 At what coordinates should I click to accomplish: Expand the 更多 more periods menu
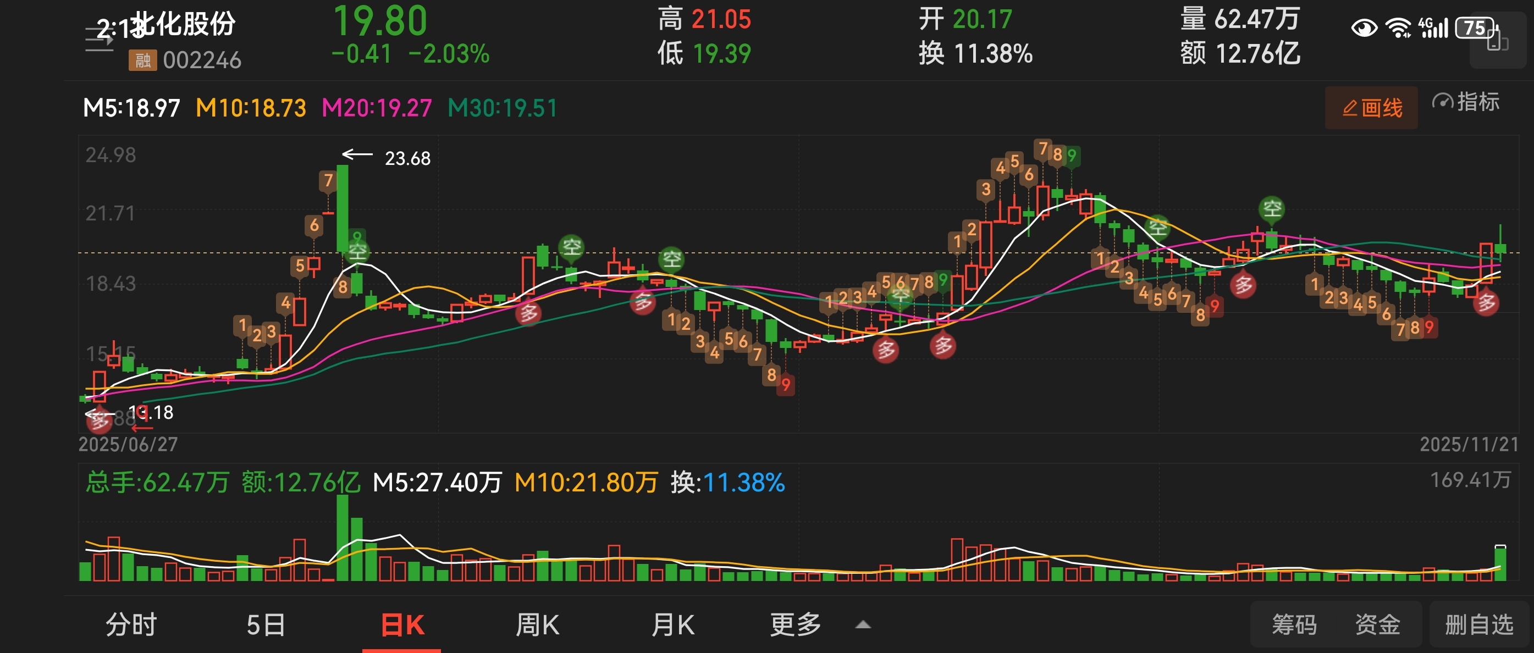tap(796, 625)
